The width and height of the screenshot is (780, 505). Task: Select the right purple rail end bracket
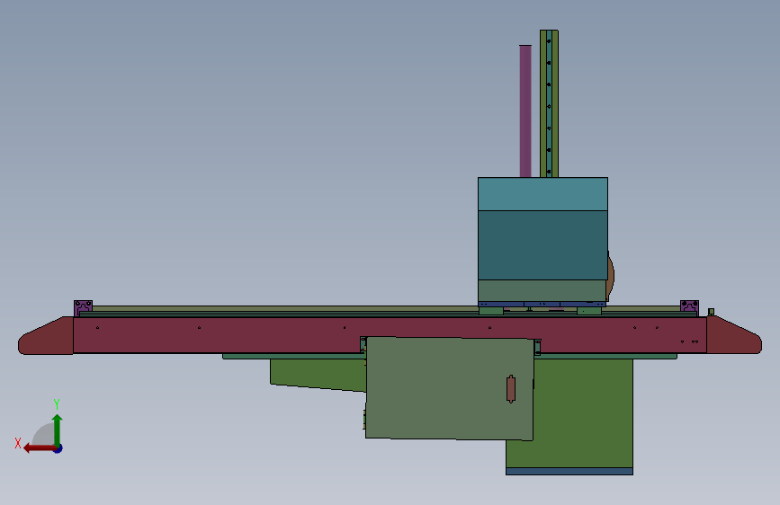(x=689, y=307)
